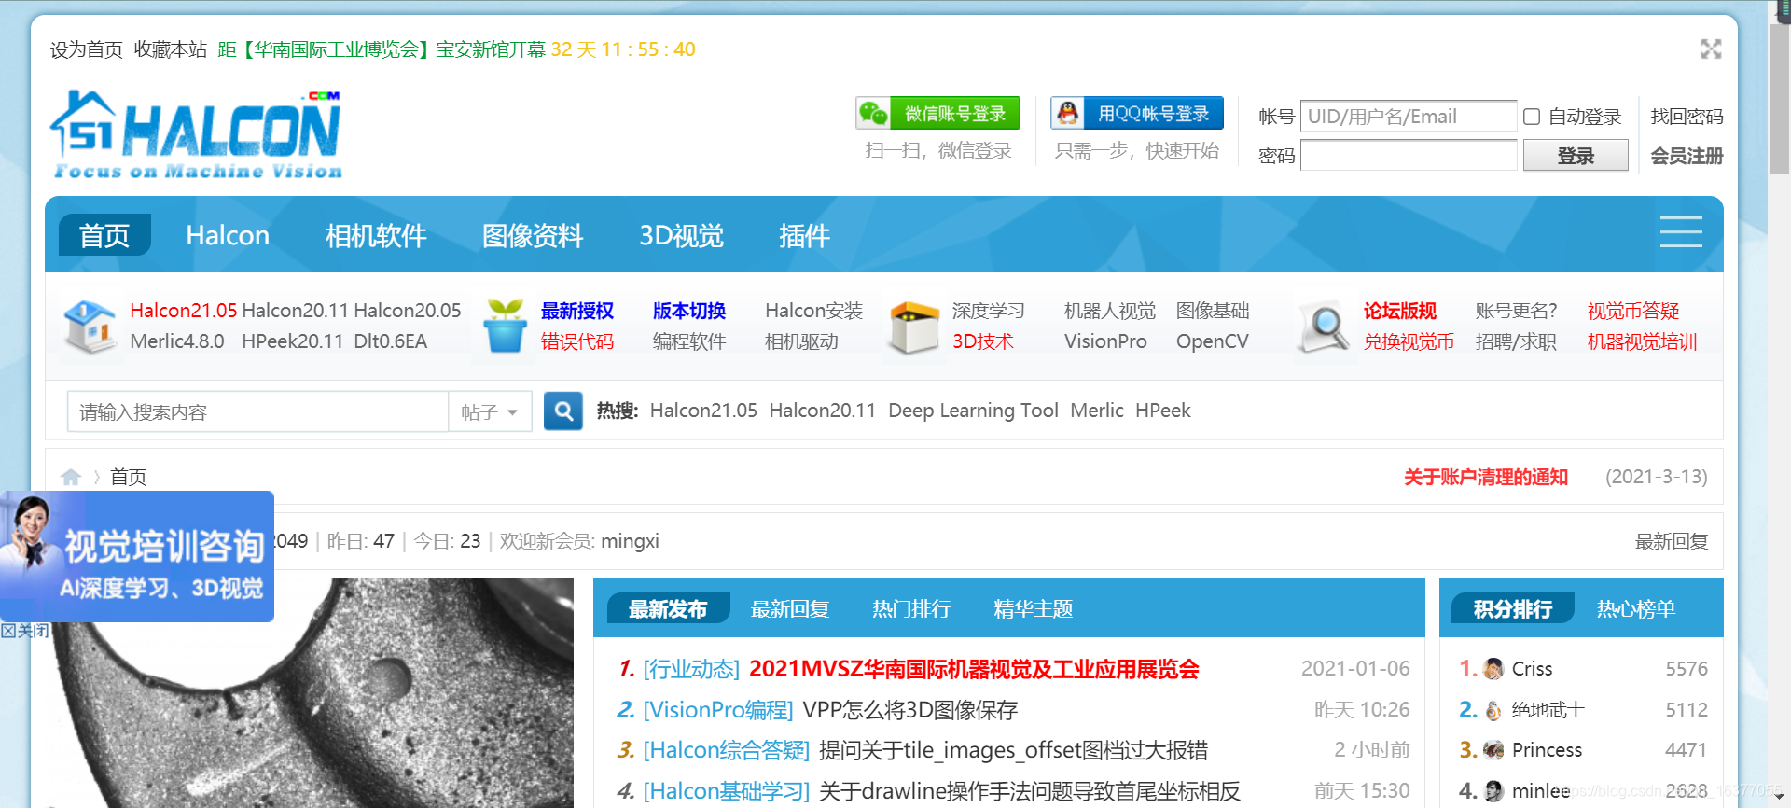Click Criss user avatar in ranking
The width and height of the screenshot is (1791, 808).
pyautogui.click(x=1493, y=669)
